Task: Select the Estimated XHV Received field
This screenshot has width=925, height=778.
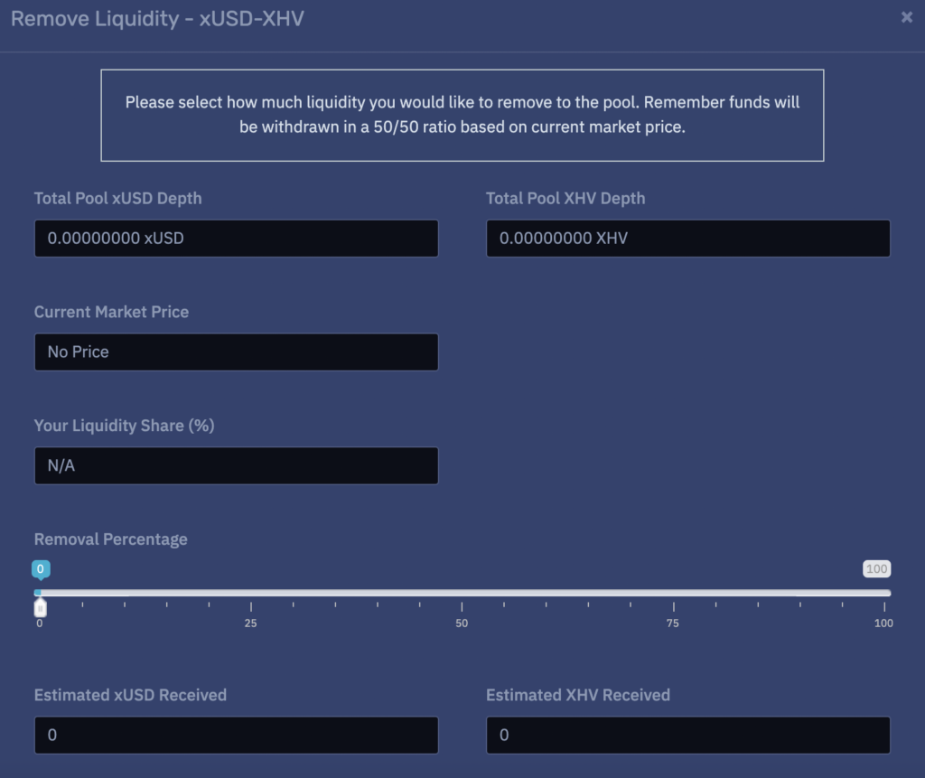Action: [x=687, y=735]
